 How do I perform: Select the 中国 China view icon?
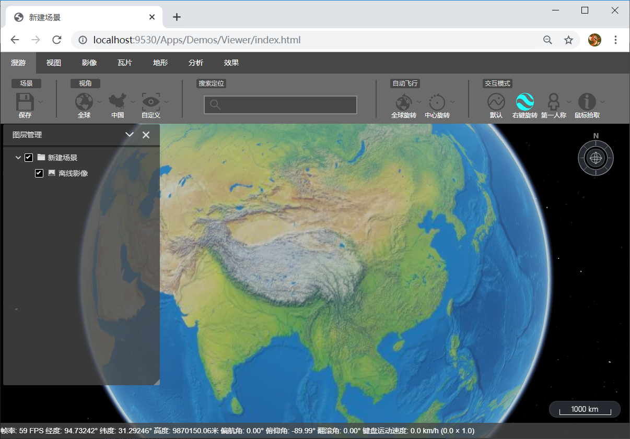coord(118,102)
